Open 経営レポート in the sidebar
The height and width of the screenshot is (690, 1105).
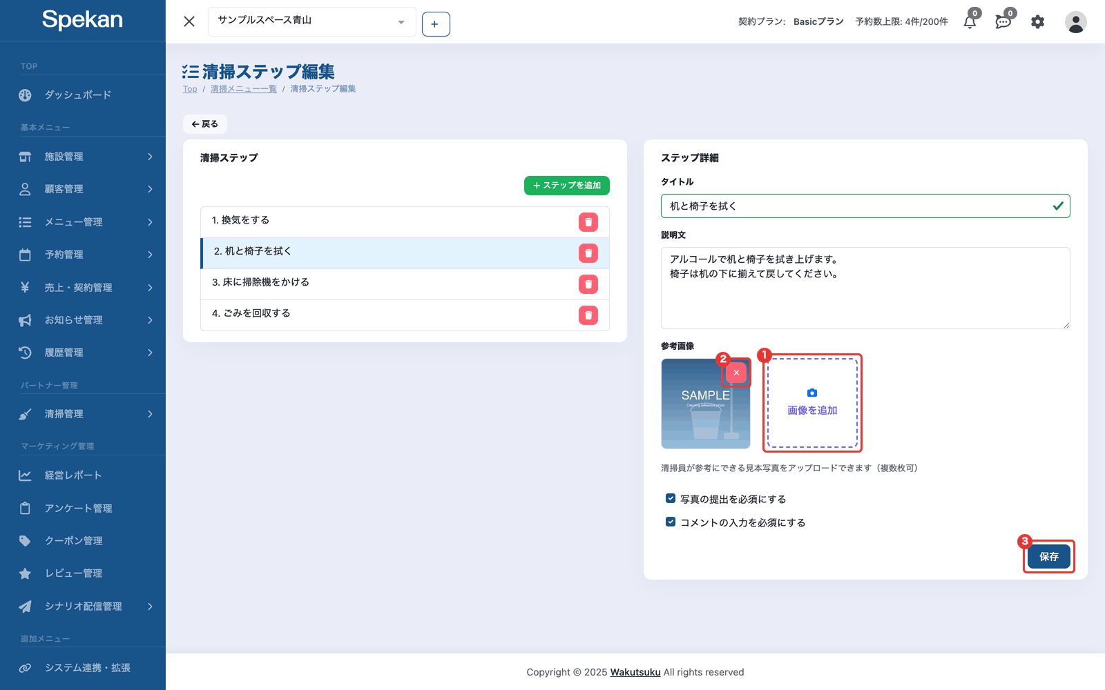[83, 475]
